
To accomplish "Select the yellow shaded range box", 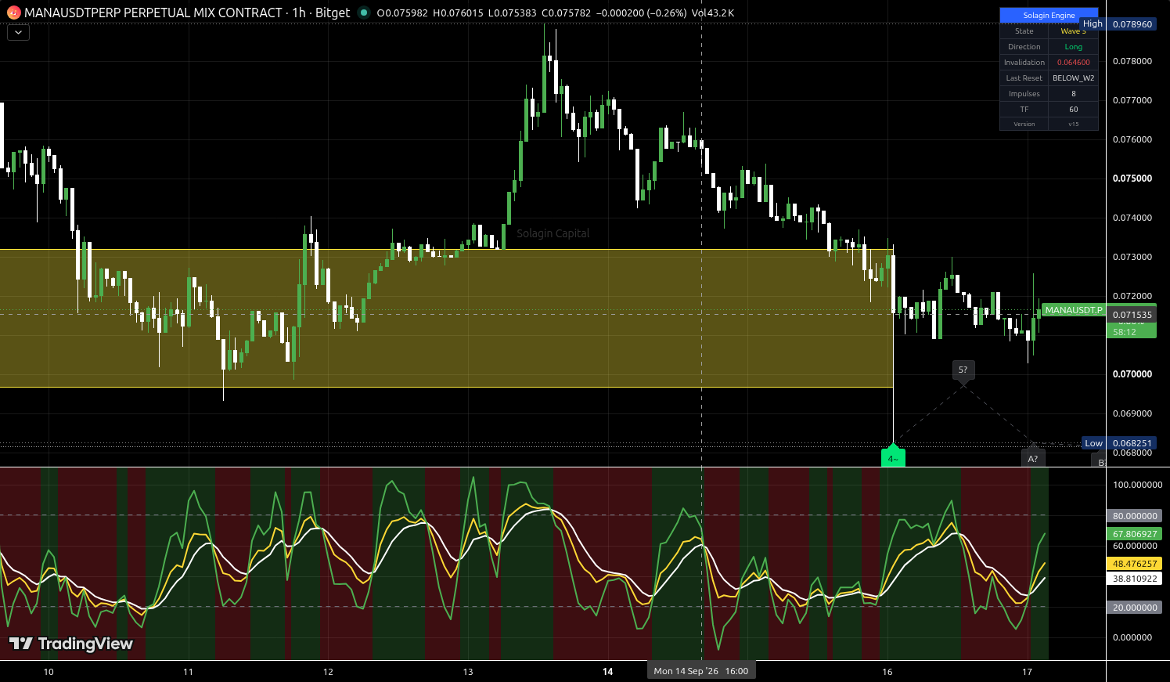I will [446, 318].
